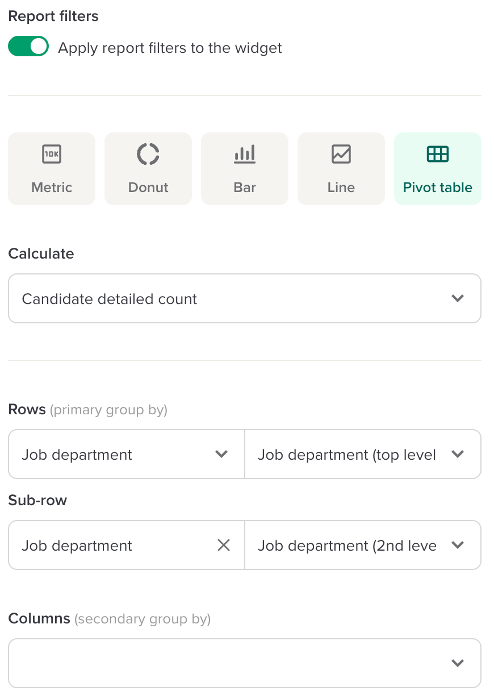Click the 'Line' text label

tap(341, 188)
